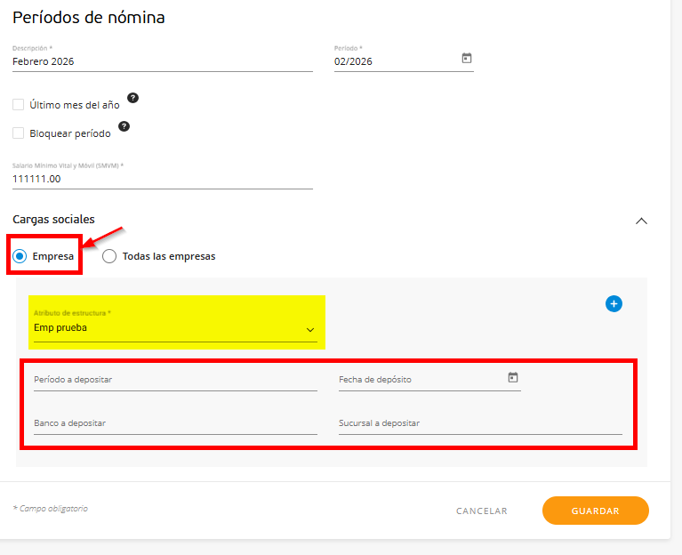Focus the Descripción text field

click(x=162, y=62)
